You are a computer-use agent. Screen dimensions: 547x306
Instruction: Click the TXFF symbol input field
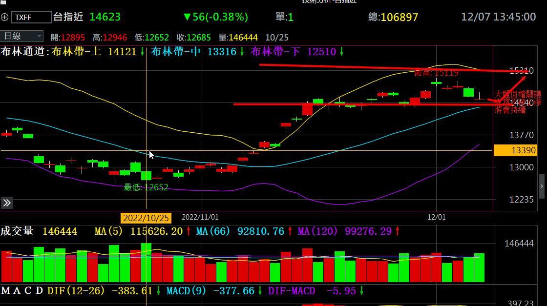(x=31, y=17)
